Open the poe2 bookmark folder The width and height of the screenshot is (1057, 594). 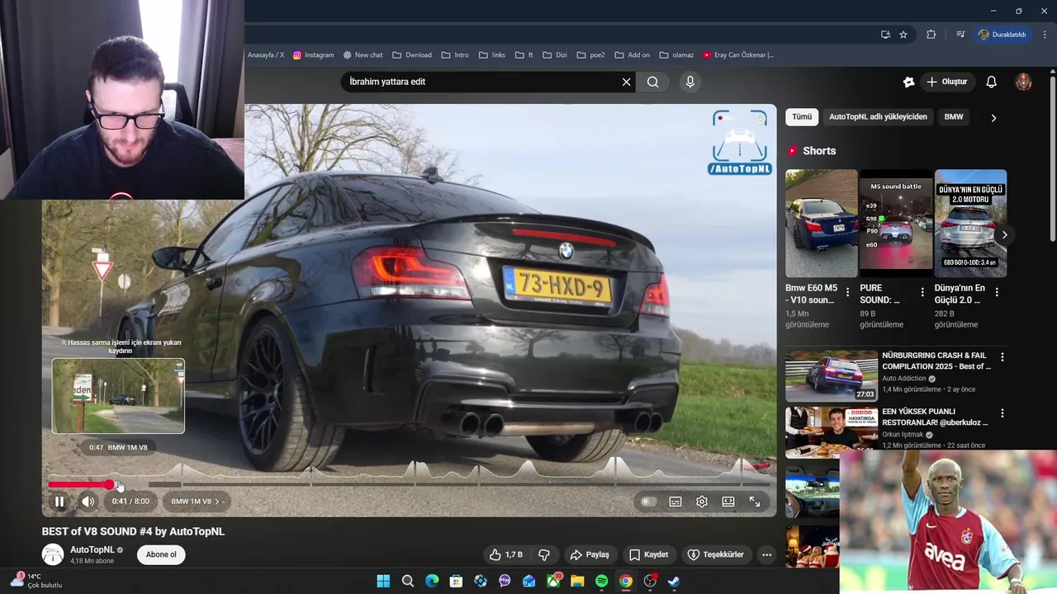pos(591,55)
